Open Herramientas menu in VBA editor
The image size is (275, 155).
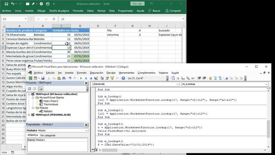(127, 73)
